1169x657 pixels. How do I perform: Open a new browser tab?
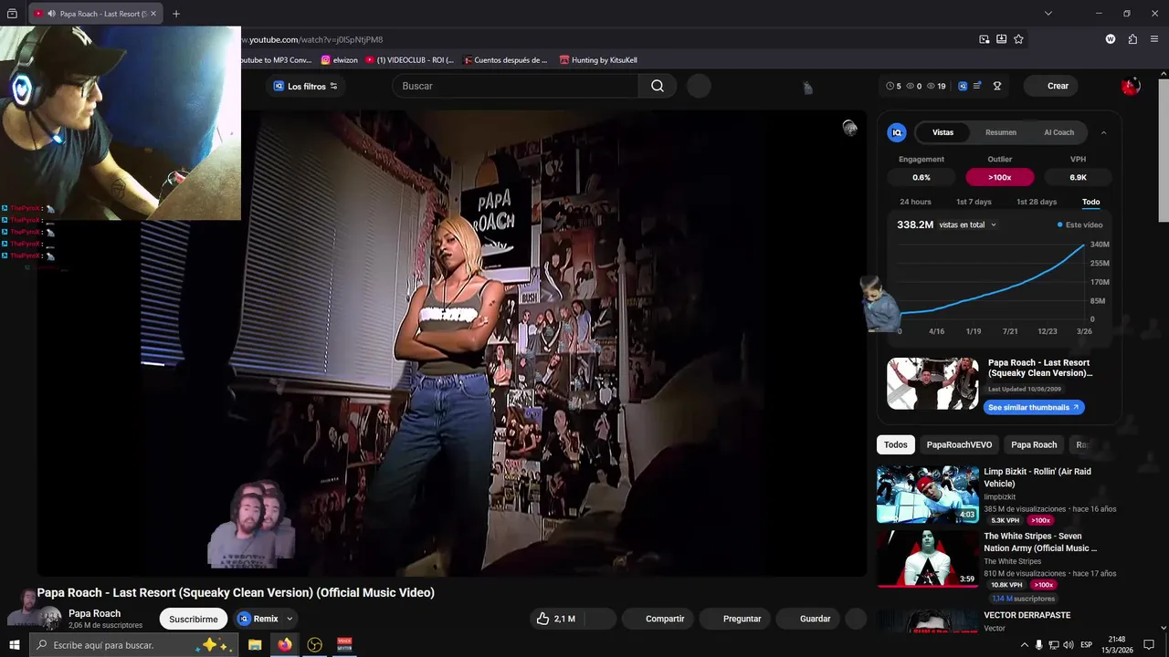(x=176, y=14)
